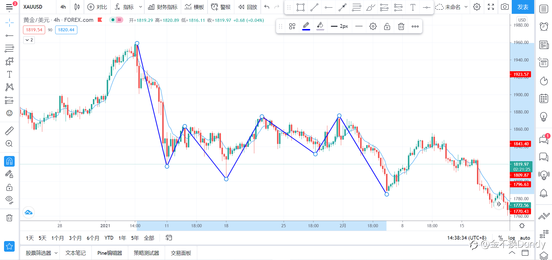
Task: Open the line style dropdown
Action: click(359, 26)
